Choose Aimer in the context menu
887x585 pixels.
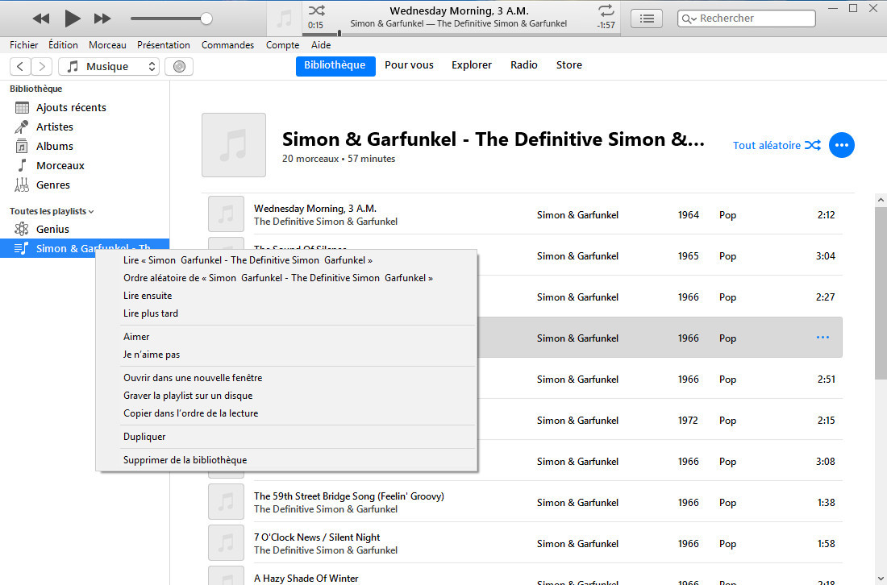point(287,337)
